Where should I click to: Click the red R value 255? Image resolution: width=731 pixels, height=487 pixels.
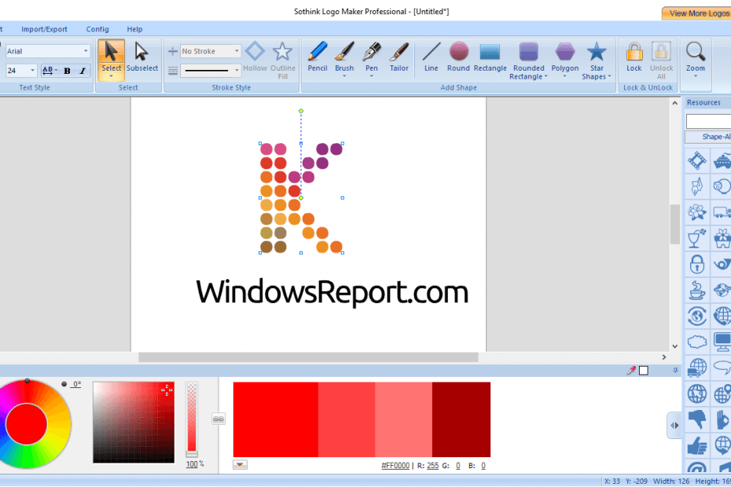[432, 466]
